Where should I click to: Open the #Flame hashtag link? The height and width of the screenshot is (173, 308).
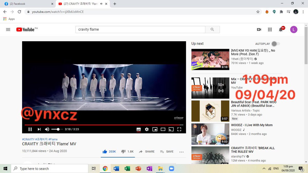coord(53,139)
